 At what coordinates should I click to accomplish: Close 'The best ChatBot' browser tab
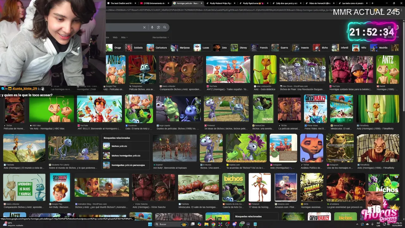136,3
